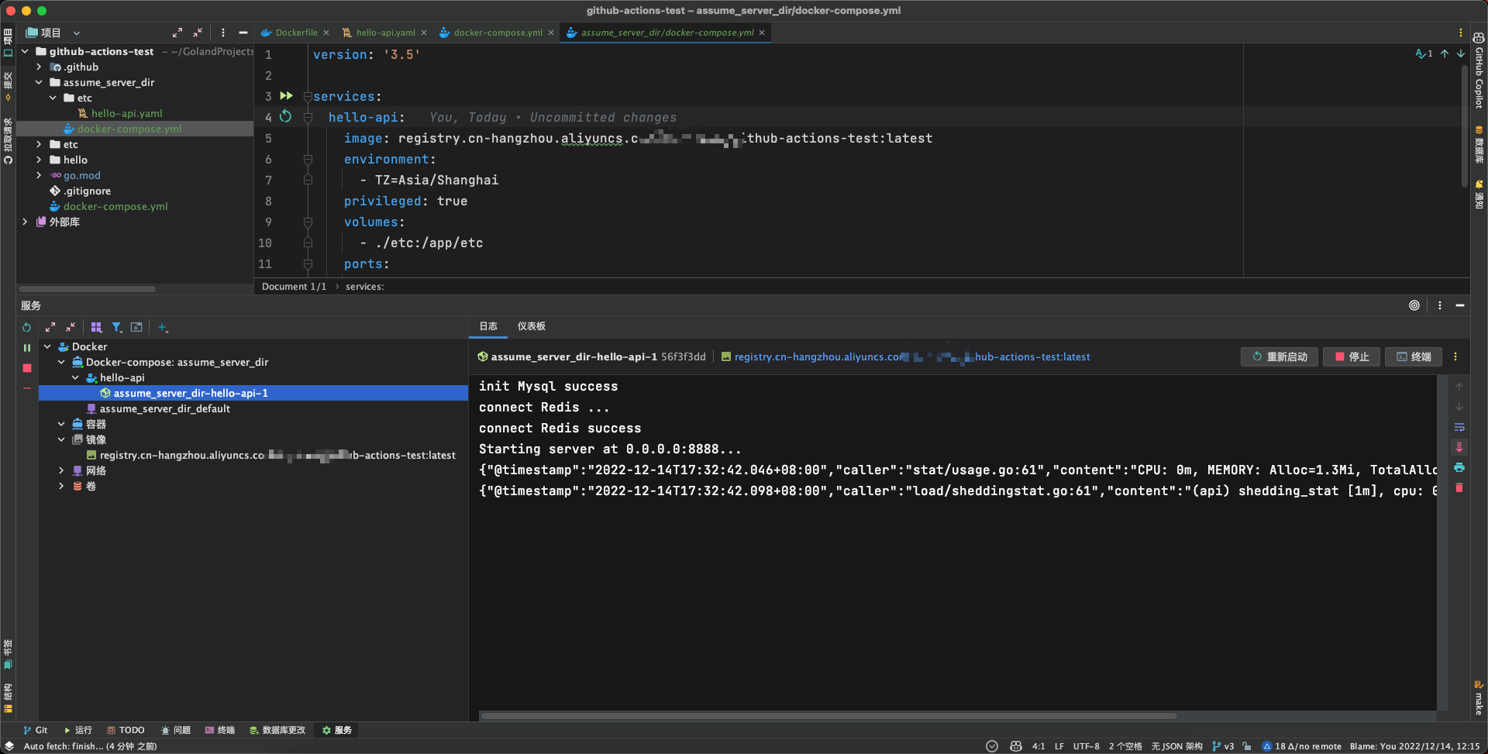Expand the 卷 node in Services
Image resolution: width=1488 pixels, height=754 pixels.
pos(61,486)
